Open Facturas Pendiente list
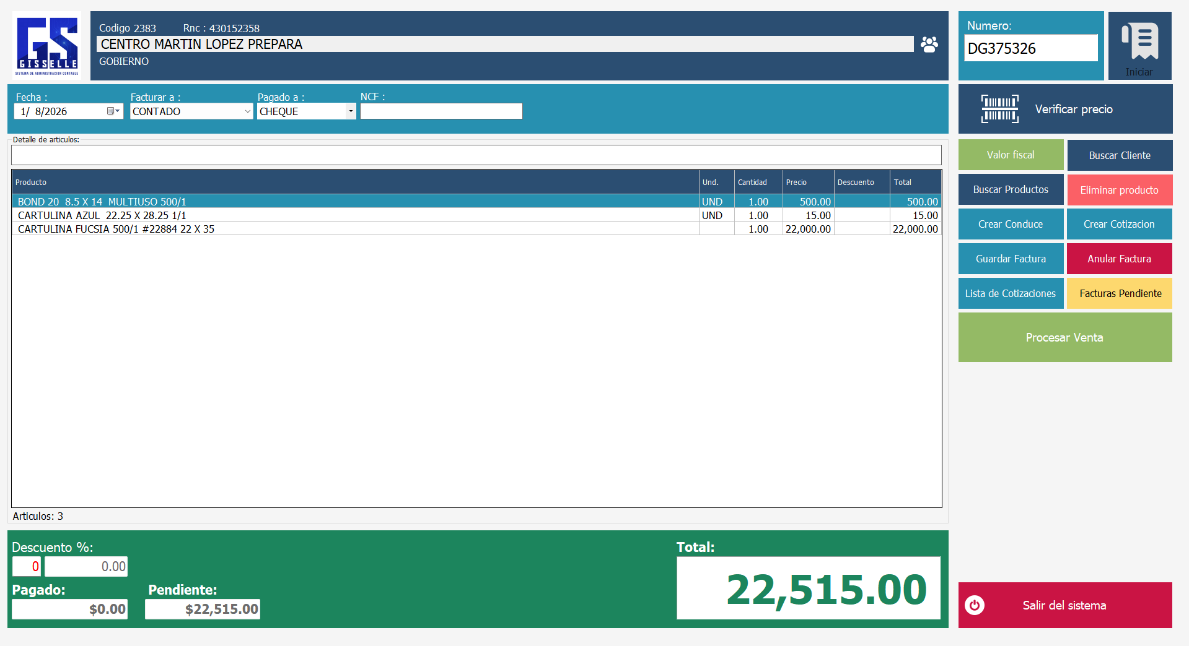Image resolution: width=1189 pixels, height=646 pixels. pos(1119,294)
